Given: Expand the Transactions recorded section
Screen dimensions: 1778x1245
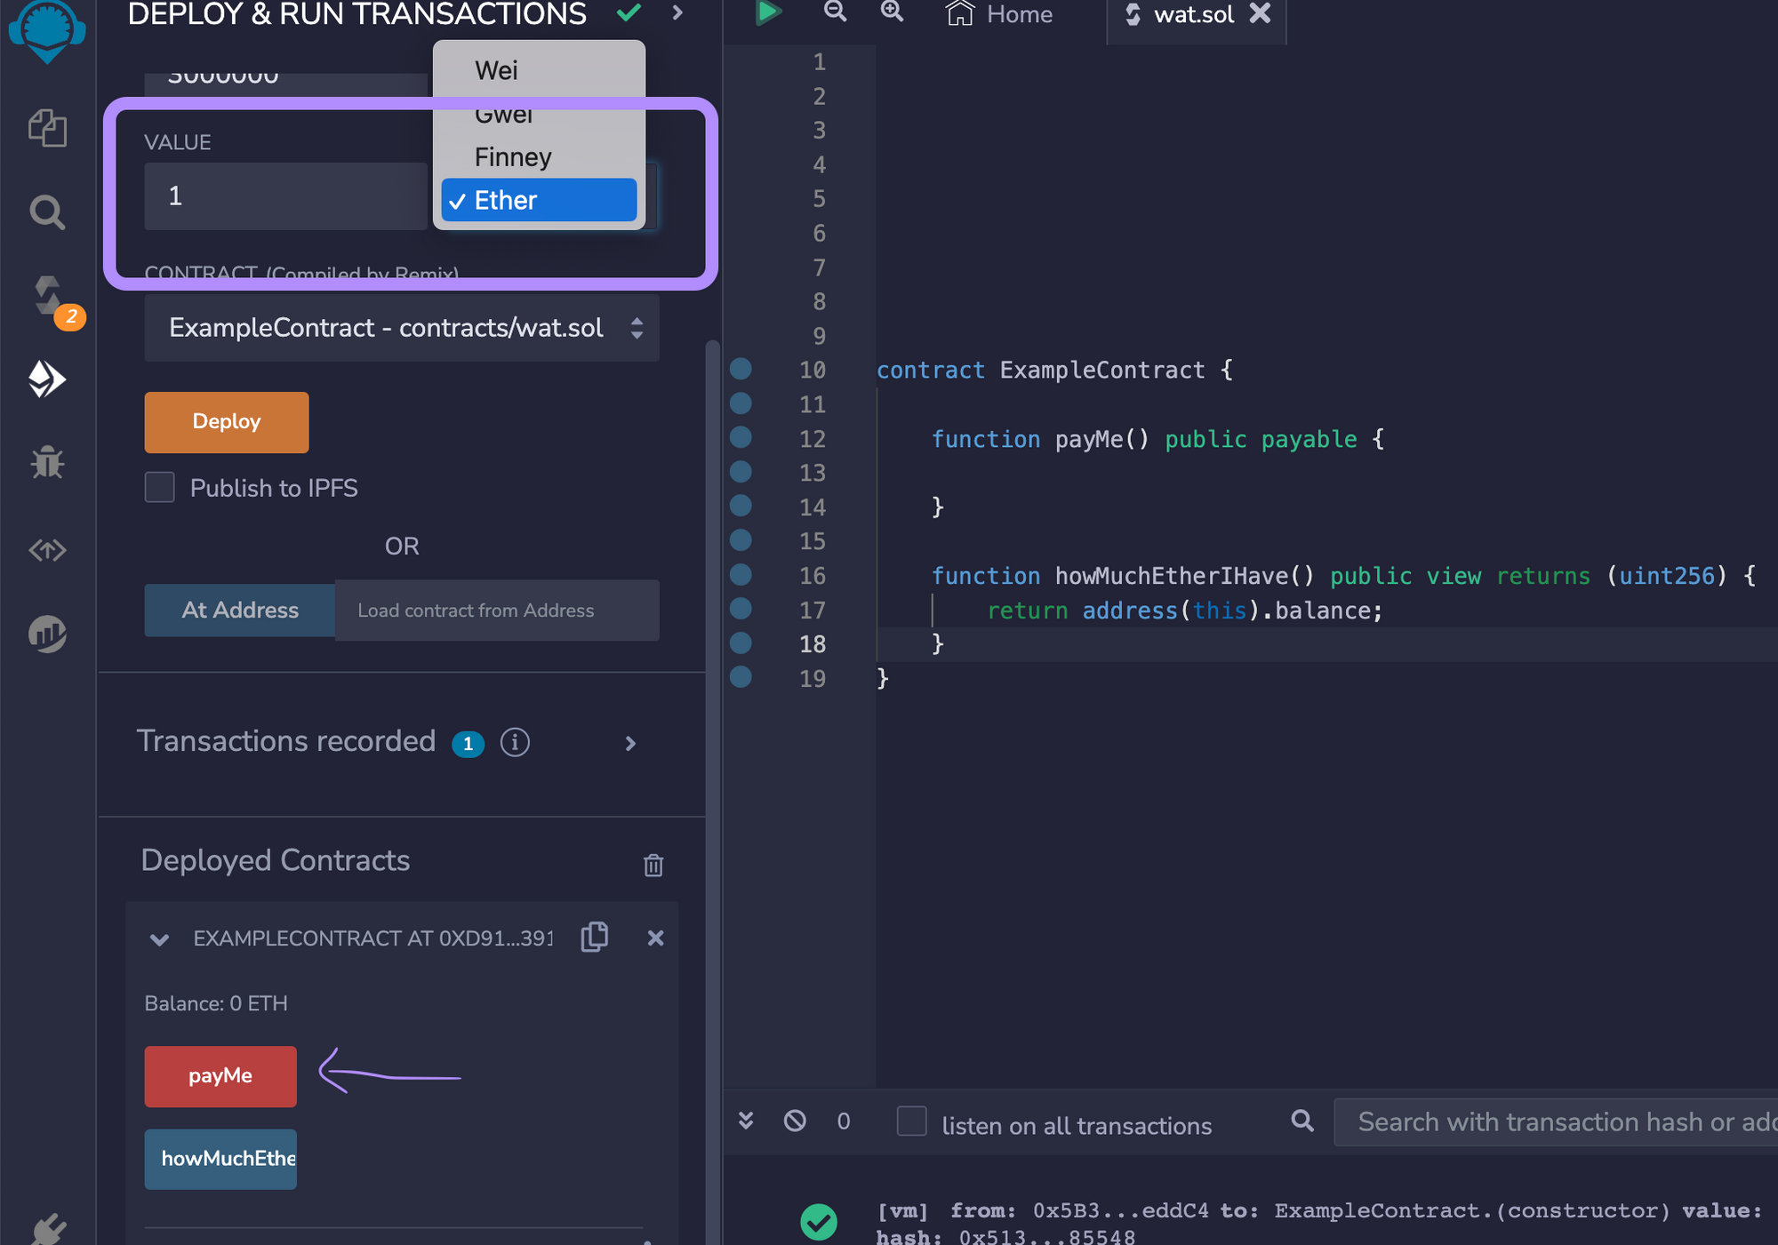Looking at the screenshot, I should tap(631, 741).
